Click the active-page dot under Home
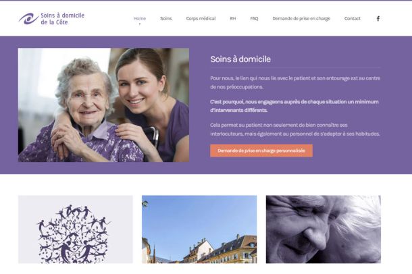Screen dimensions: 412x274 (140, 24)
